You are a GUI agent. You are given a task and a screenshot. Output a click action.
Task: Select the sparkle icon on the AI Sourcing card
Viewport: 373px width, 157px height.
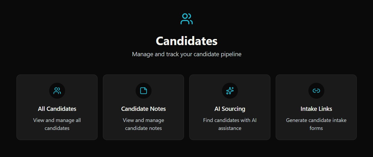[230, 90]
